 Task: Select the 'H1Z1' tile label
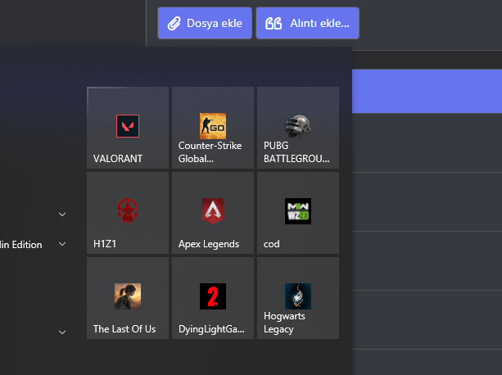coord(104,244)
